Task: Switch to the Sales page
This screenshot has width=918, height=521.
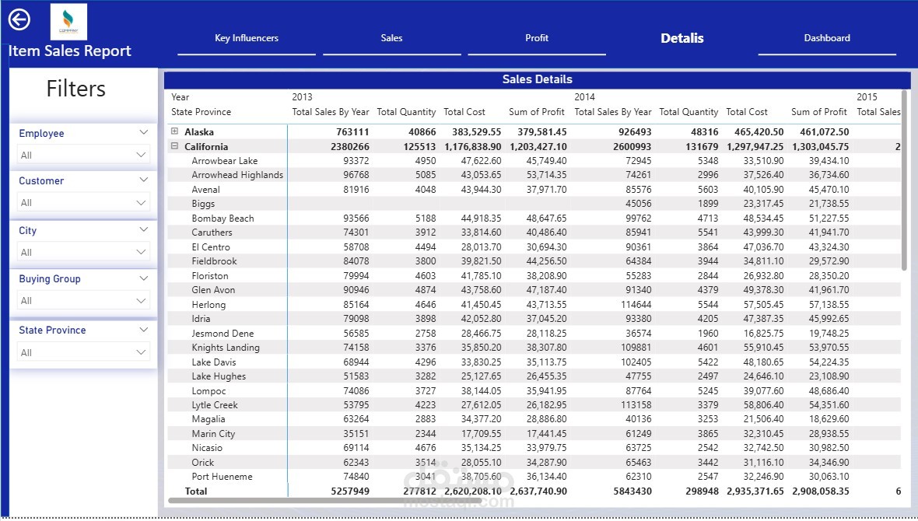Action: (391, 38)
